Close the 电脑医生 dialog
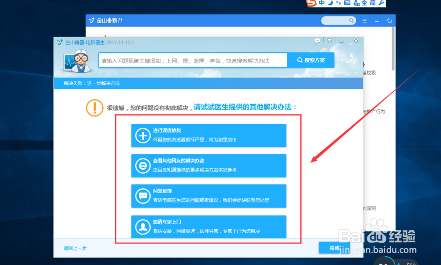Image resolution: width=441 pixels, height=265 pixels. click(356, 41)
